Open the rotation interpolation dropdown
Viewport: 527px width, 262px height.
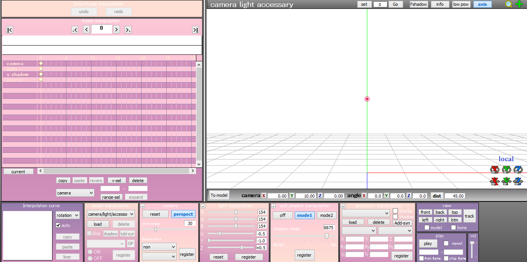pyautogui.click(x=68, y=215)
